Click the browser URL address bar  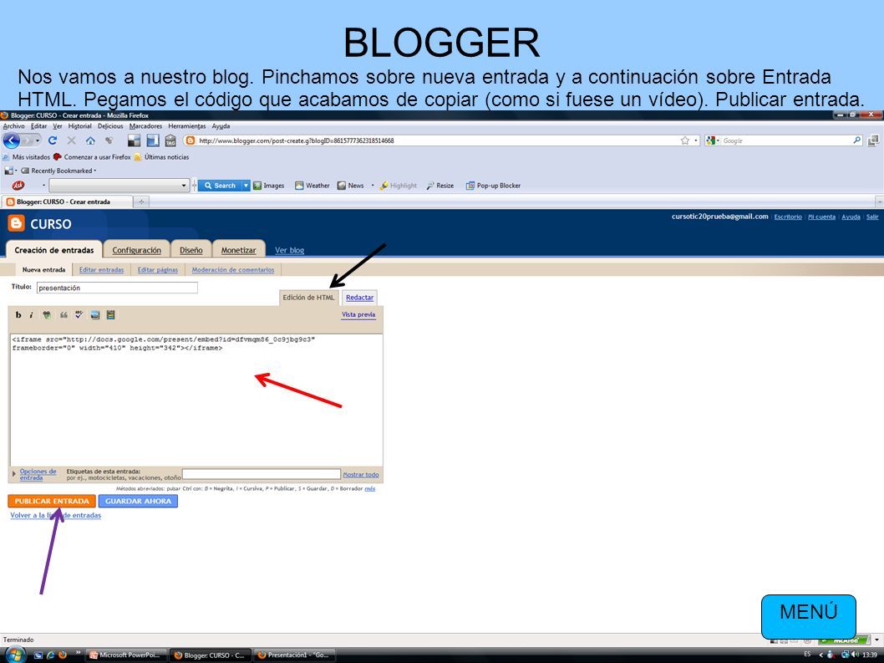[x=432, y=140]
